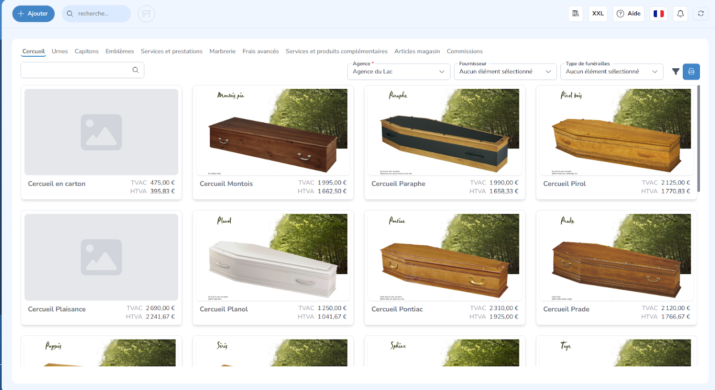Image resolution: width=715 pixels, height=390 pixels.
Task: Open the books library icon in the header
Action: (x=576, y=13)
